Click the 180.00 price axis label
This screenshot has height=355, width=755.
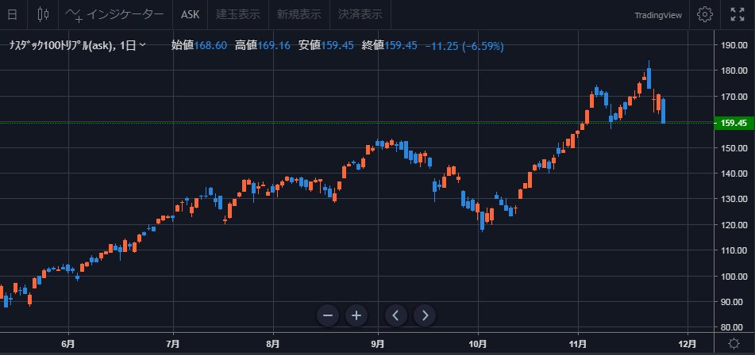click(x=734, y=71)
